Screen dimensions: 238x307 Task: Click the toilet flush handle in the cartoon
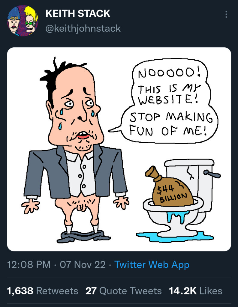[212, 173]
